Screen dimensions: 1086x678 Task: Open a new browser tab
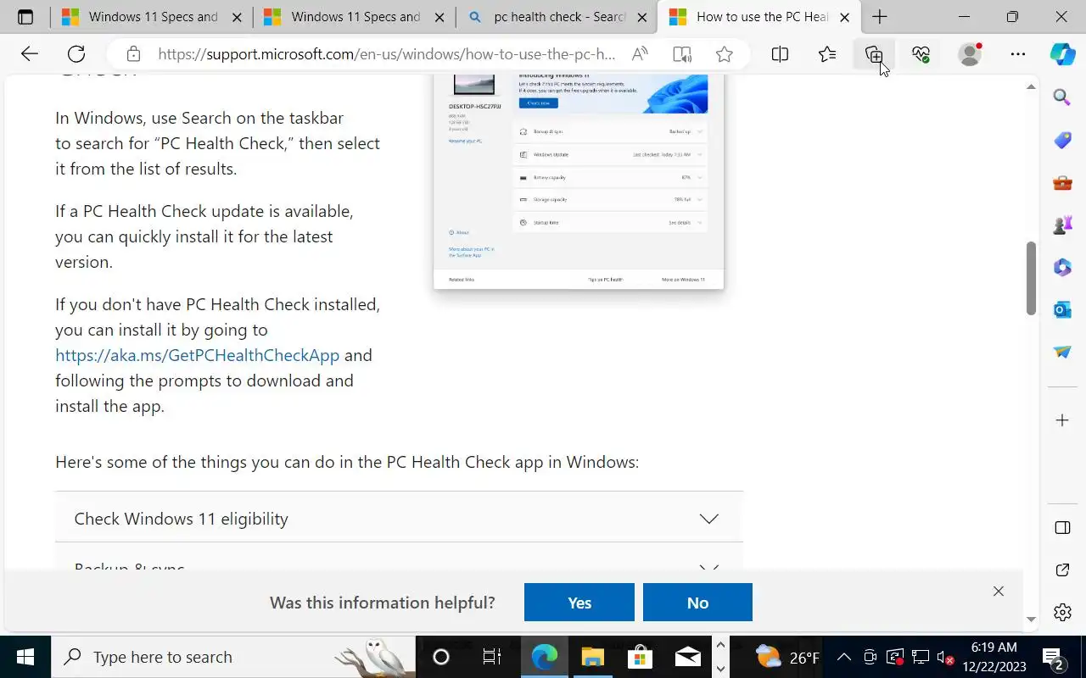point(880,17)
